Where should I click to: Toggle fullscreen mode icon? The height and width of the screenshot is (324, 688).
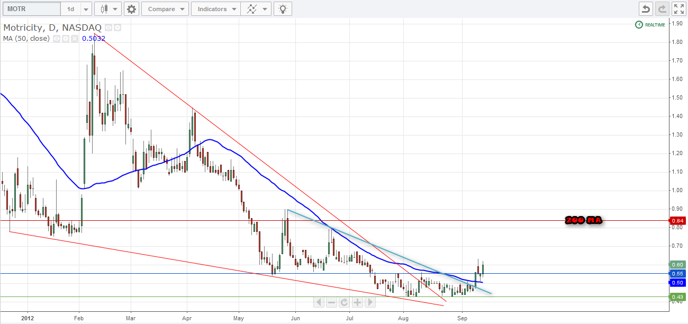click(x=678, y=9)
